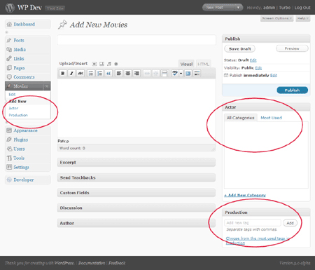The image size is (315, 270).
Task: Edit the Publish immediately schedule
Action: tap(274, 76)
